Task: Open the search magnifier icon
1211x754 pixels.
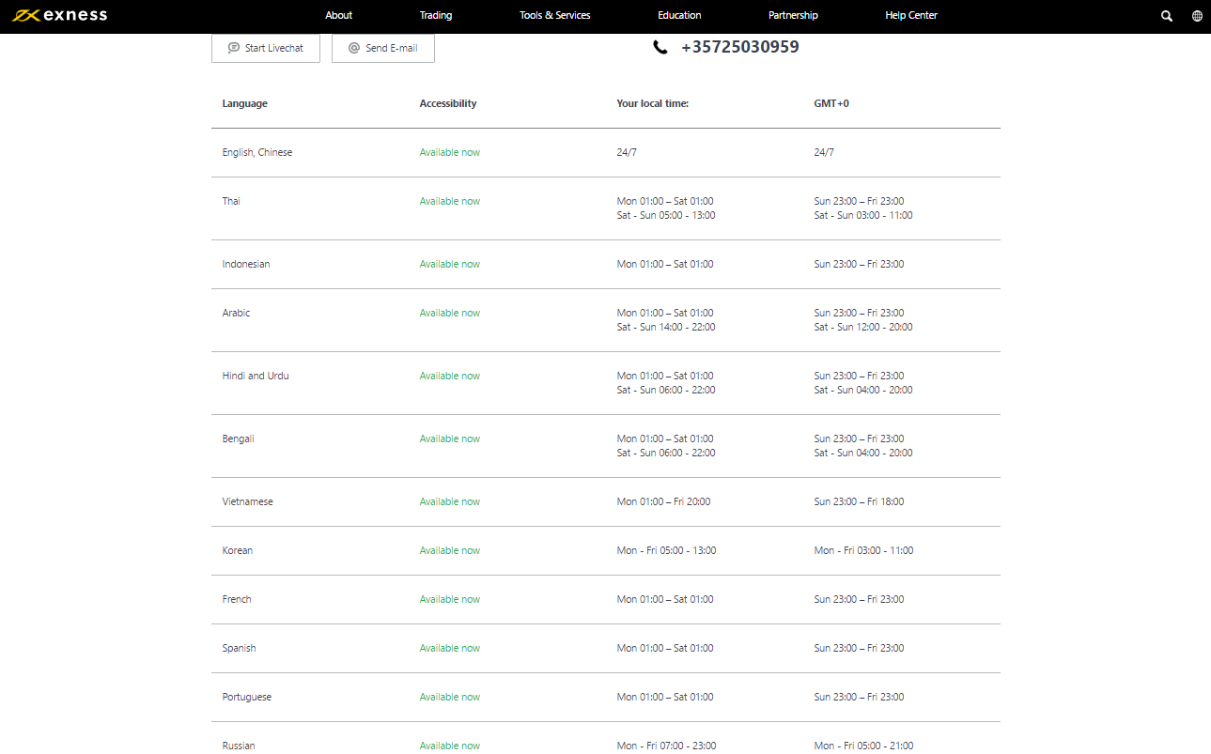Action: [x=1167, y=16]
